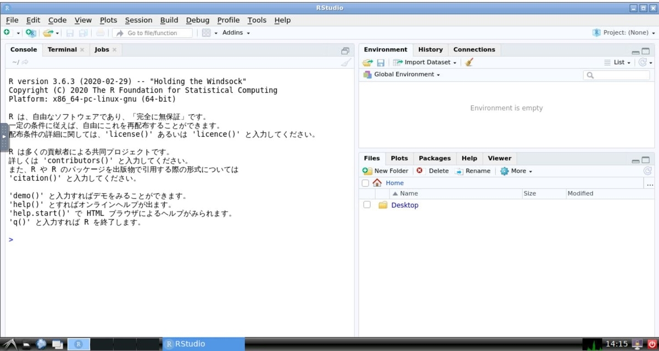The image size is (659, 351).
Task: Open the Addins dropdown
Action: [236, 32]
